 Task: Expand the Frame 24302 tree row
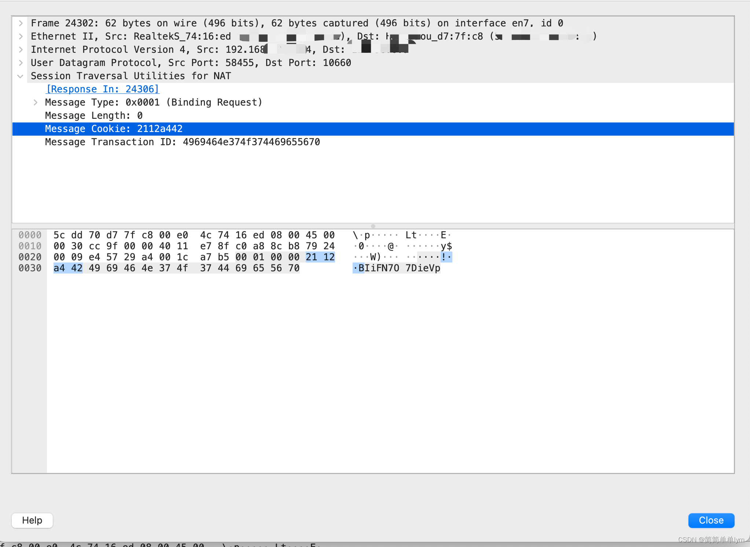[x=21, y=23]
